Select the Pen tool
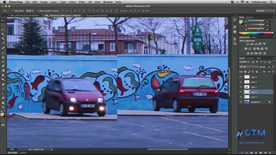 tap(3, 84)
